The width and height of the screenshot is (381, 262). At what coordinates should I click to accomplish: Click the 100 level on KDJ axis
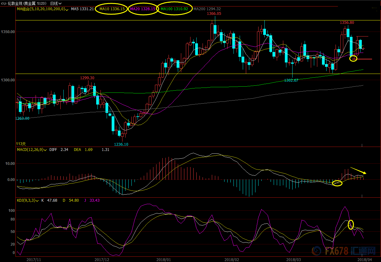pos(12,211)
